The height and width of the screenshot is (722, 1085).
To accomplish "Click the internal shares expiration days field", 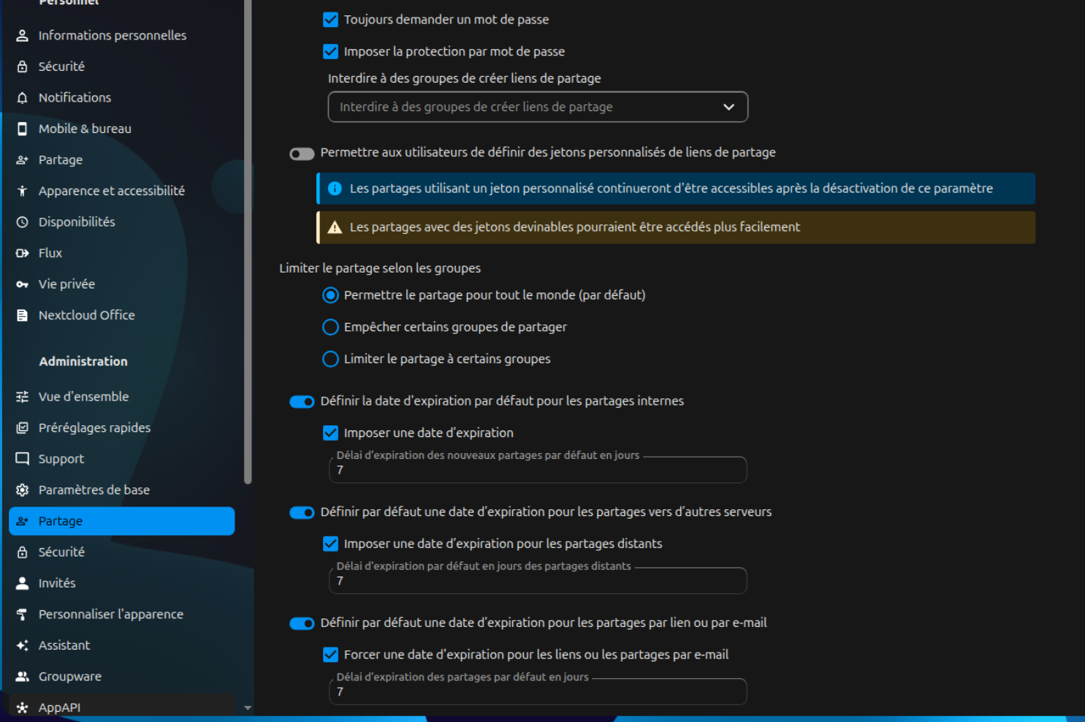I will (538, 471).
